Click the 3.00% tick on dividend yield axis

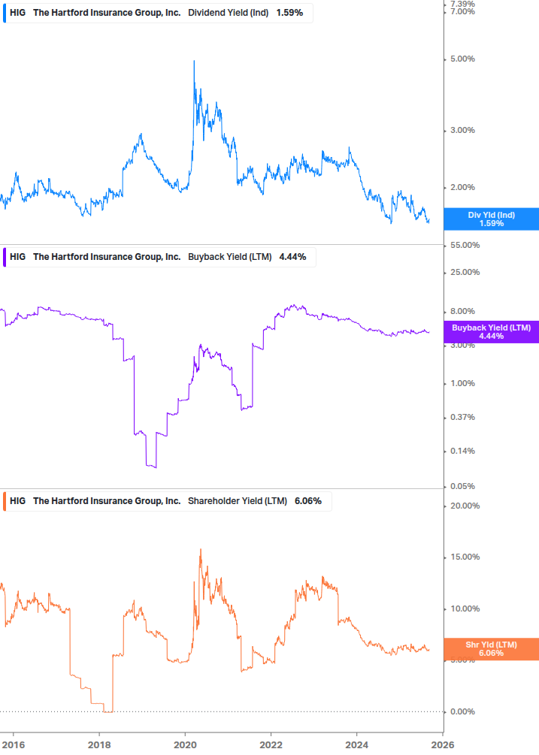(x=462, y=130)
